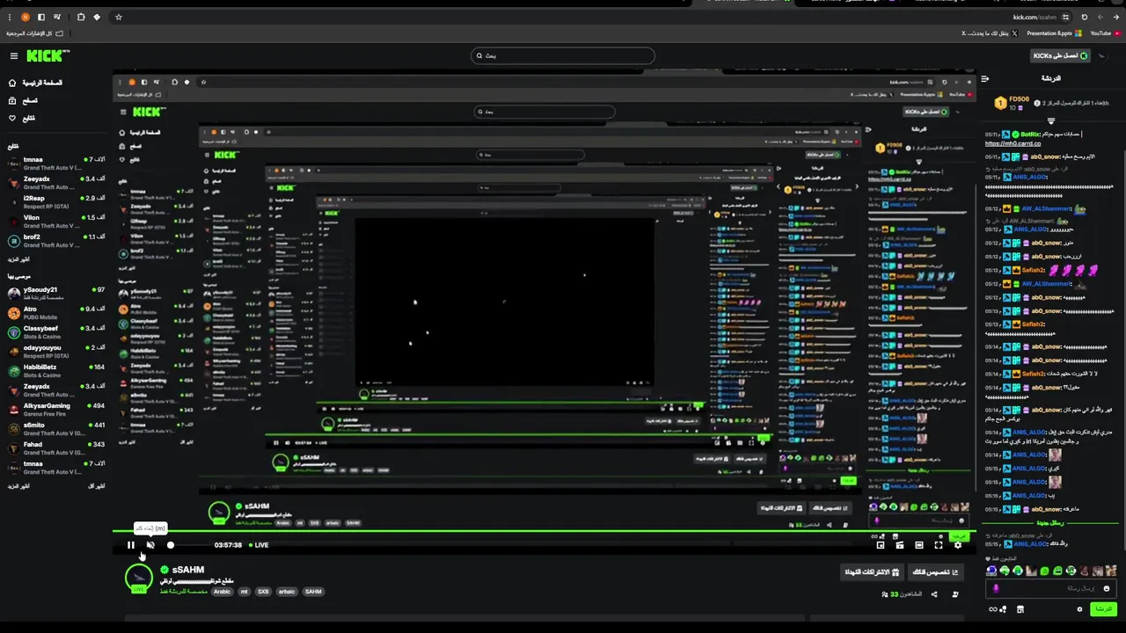This screenshot has height=633, width=1126.
Task: Pause the live stream
Action: 130,545
